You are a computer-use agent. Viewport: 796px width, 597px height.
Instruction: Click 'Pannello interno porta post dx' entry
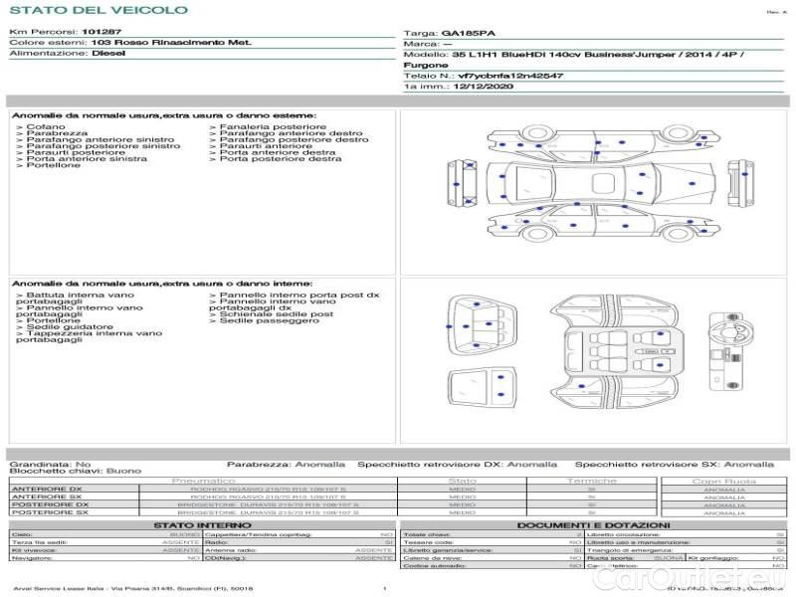tap(299, 295)
